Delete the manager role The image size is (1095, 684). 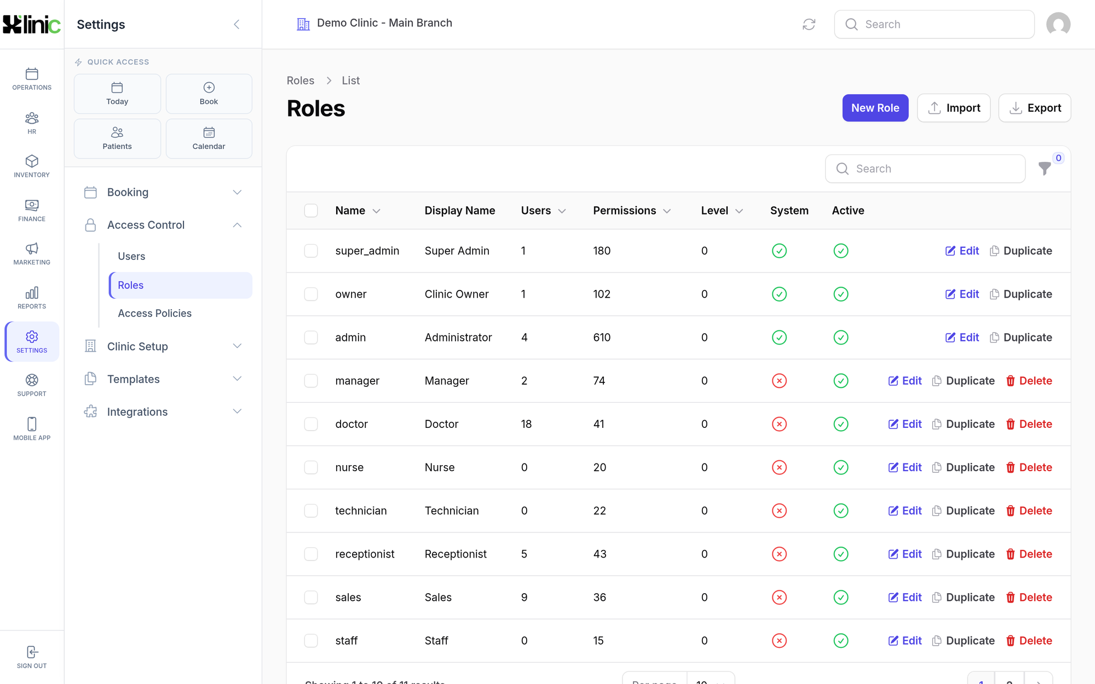point(1029,381)
